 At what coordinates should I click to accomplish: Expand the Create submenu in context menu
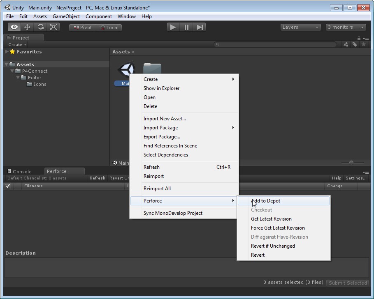(x=184, y=79)
